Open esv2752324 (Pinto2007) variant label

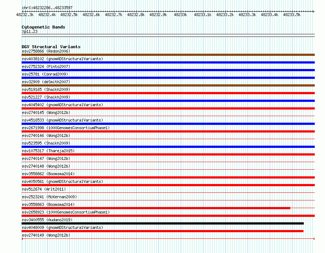point(46,66)
